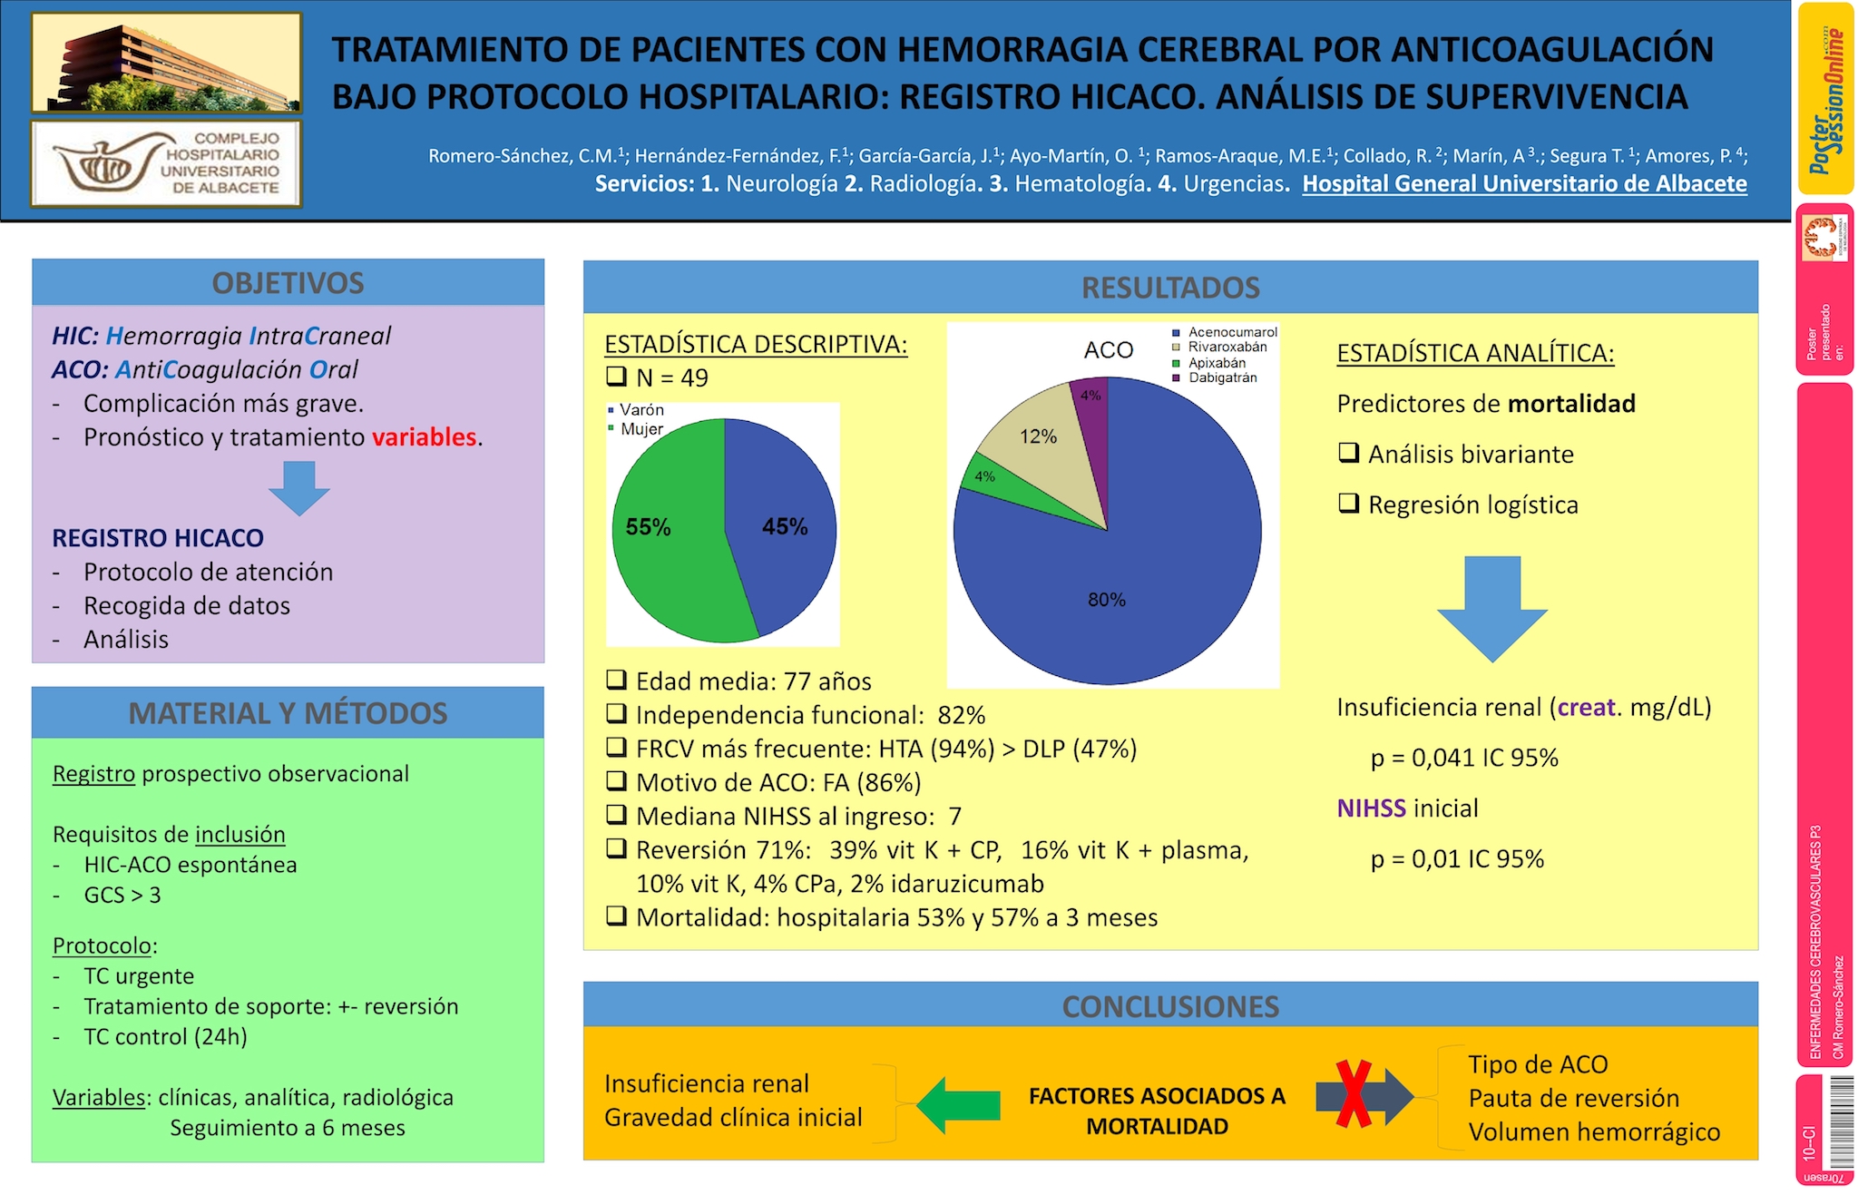This screenshot has height=1195, width=1858.
Task: Click 'FACTORES ASOCIADOS A MORTALIDAD' label
Action: (x=1158, y=1111)
